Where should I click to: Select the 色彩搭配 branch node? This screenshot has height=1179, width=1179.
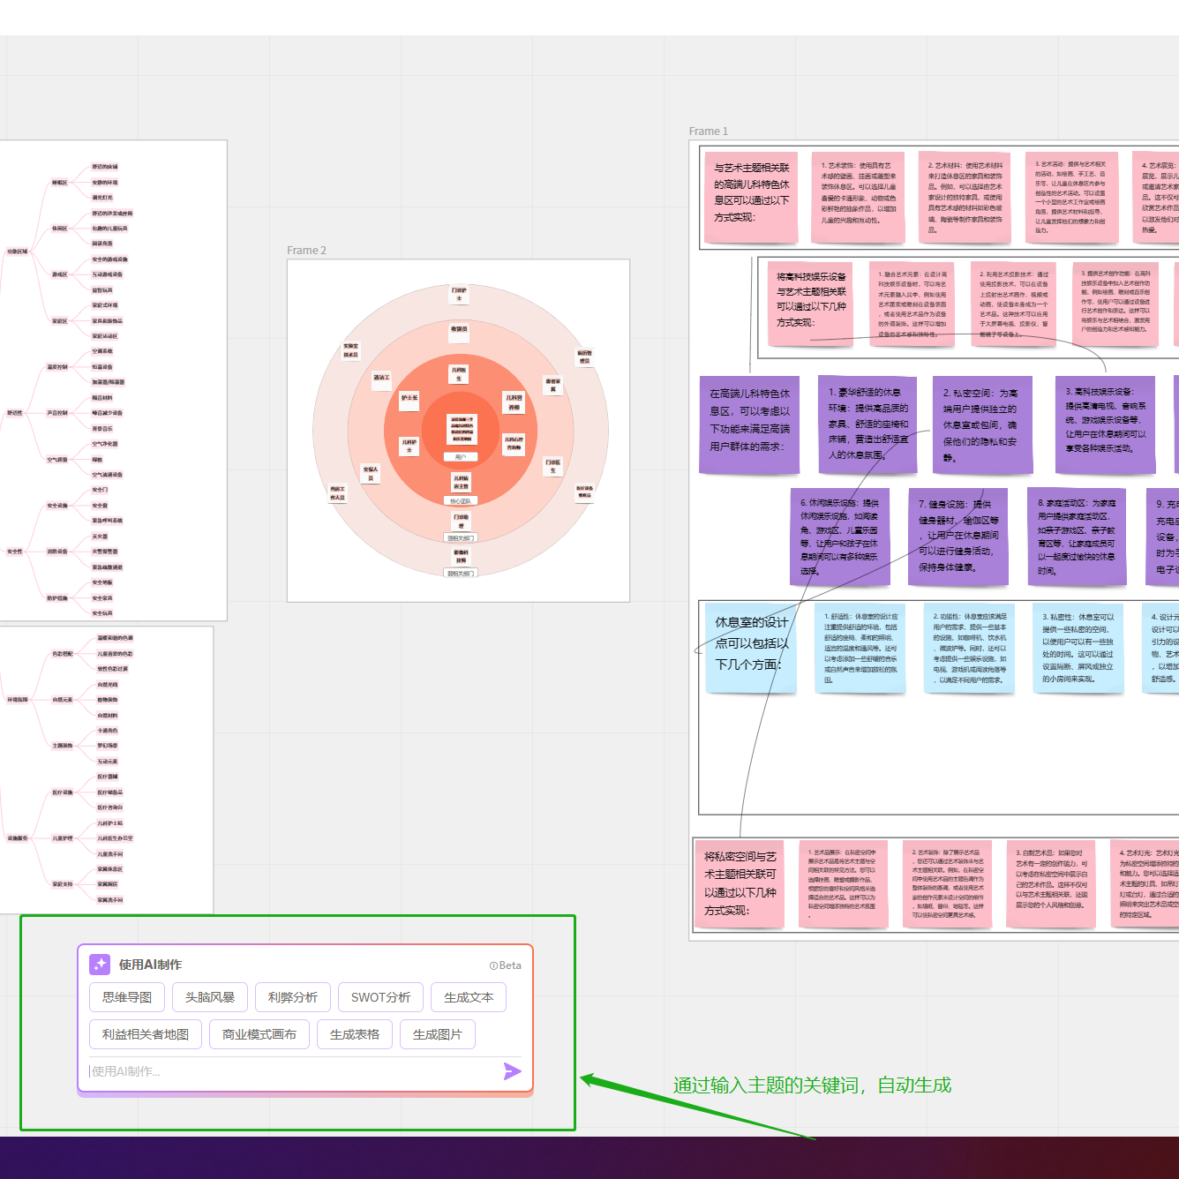click(63, 654)
